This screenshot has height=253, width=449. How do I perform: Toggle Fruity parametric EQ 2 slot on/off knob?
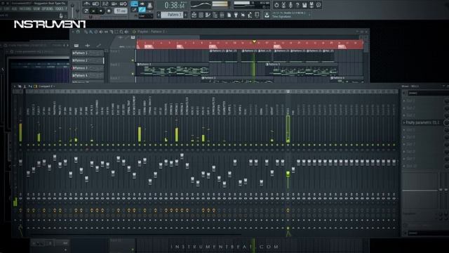[x=446, y=122]
